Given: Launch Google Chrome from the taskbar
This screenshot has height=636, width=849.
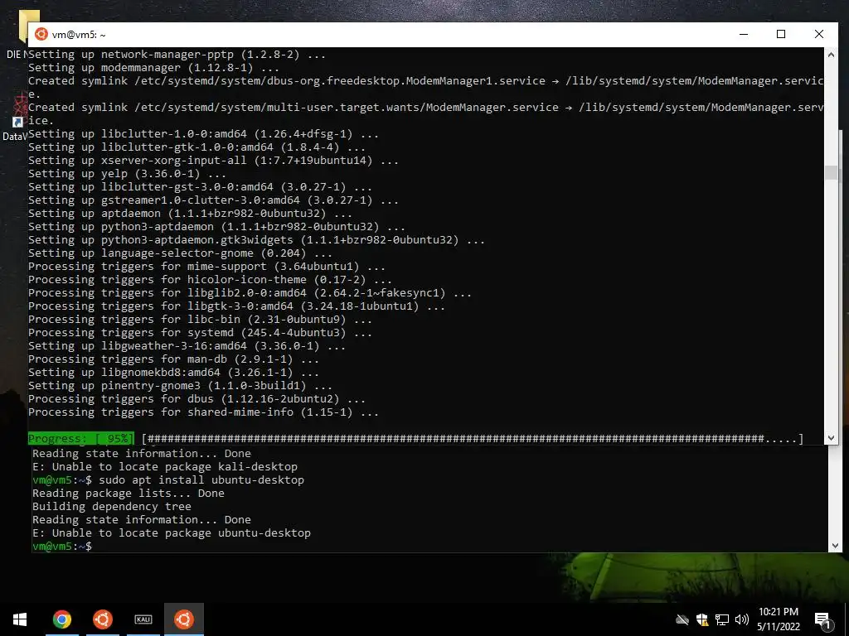Looking at the screenshot, I should 61,619.
